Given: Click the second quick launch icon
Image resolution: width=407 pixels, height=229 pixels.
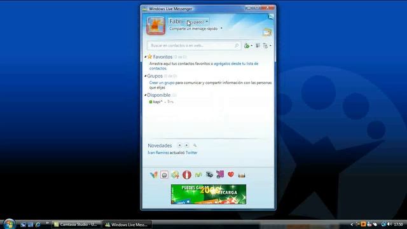Looking at the screenshot, I should [x=31, y=225].
